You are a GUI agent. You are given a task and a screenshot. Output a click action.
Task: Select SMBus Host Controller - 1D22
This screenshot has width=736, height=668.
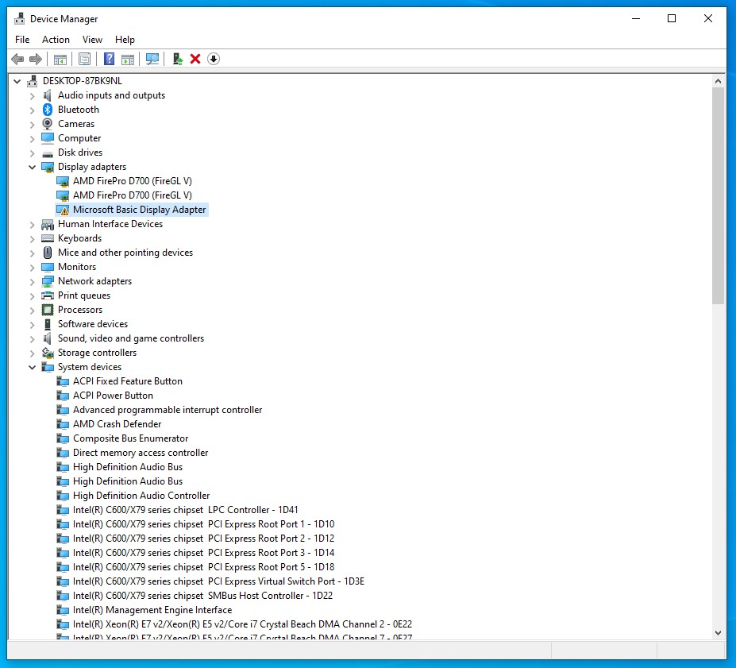coord(202,596)
